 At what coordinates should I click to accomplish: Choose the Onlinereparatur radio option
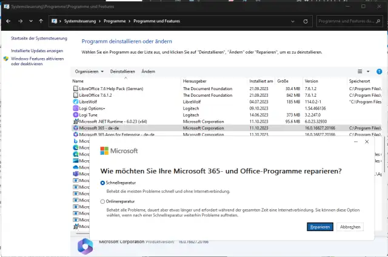coord(102,201)
